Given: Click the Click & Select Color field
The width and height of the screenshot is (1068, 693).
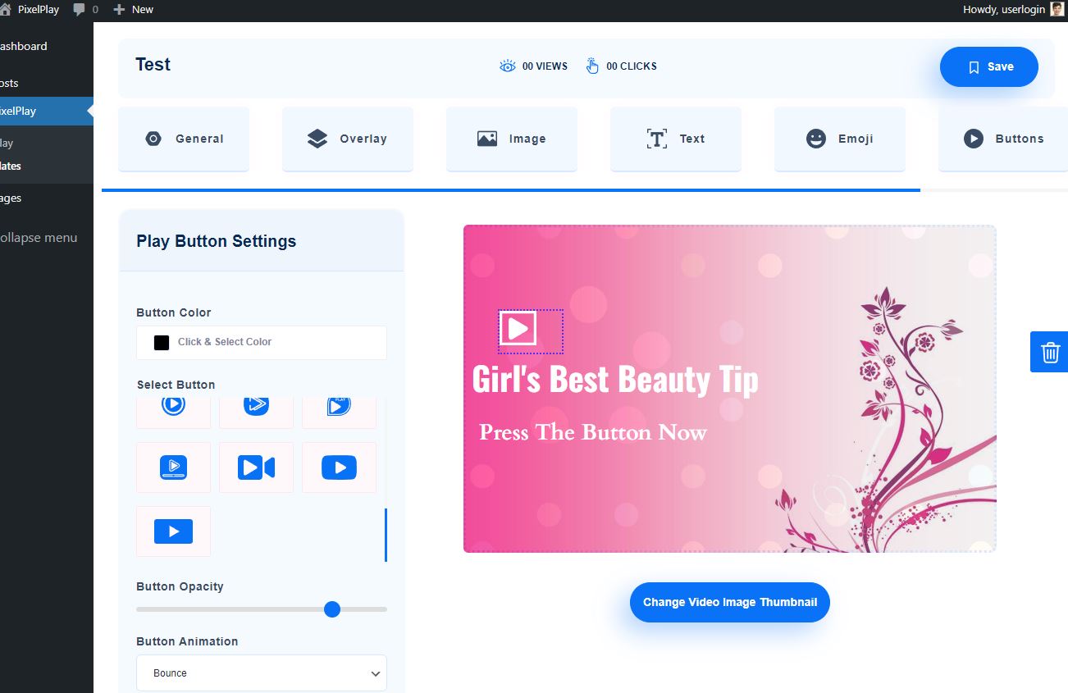Looking at the screenshot, I should (262, 342).
